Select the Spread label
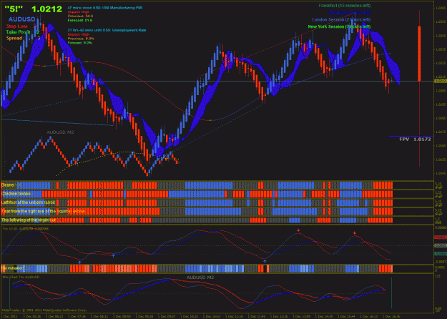This screenshot has width=447, height=319. (x=14, y=38)
